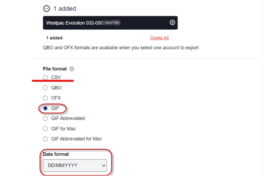
Task: Click the bold '1 added' count text
Action: pos(54,38)
